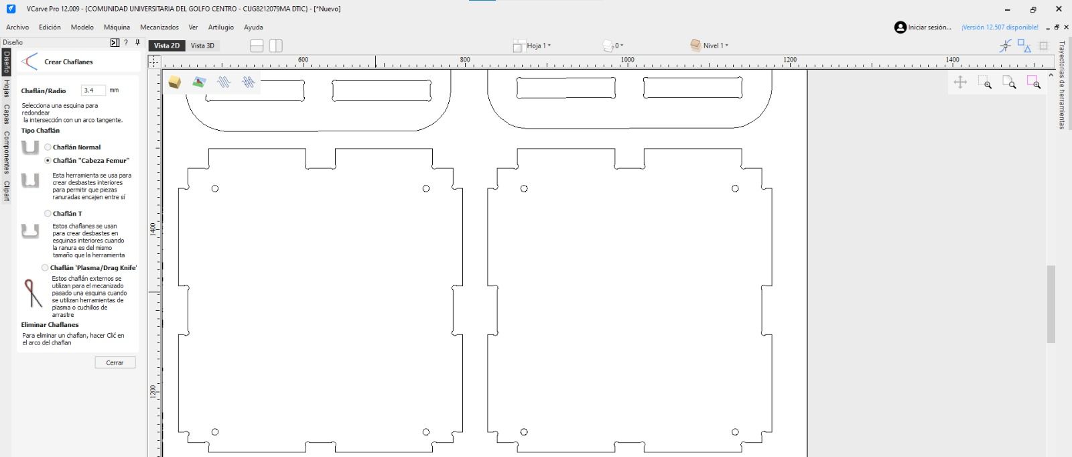Image resolution: width=1072 pixels, height=457 pixels.
Task: Open the Artilugio menu
Action: click(221, 27)
